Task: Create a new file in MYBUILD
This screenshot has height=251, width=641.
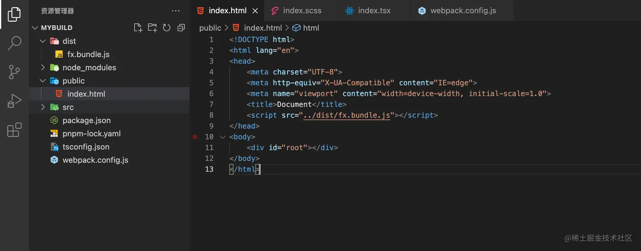Action: 138,28
